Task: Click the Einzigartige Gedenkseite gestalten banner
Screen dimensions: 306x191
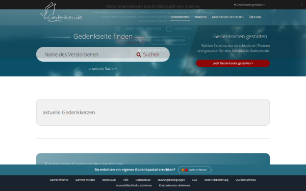Action: pos(153,159)
